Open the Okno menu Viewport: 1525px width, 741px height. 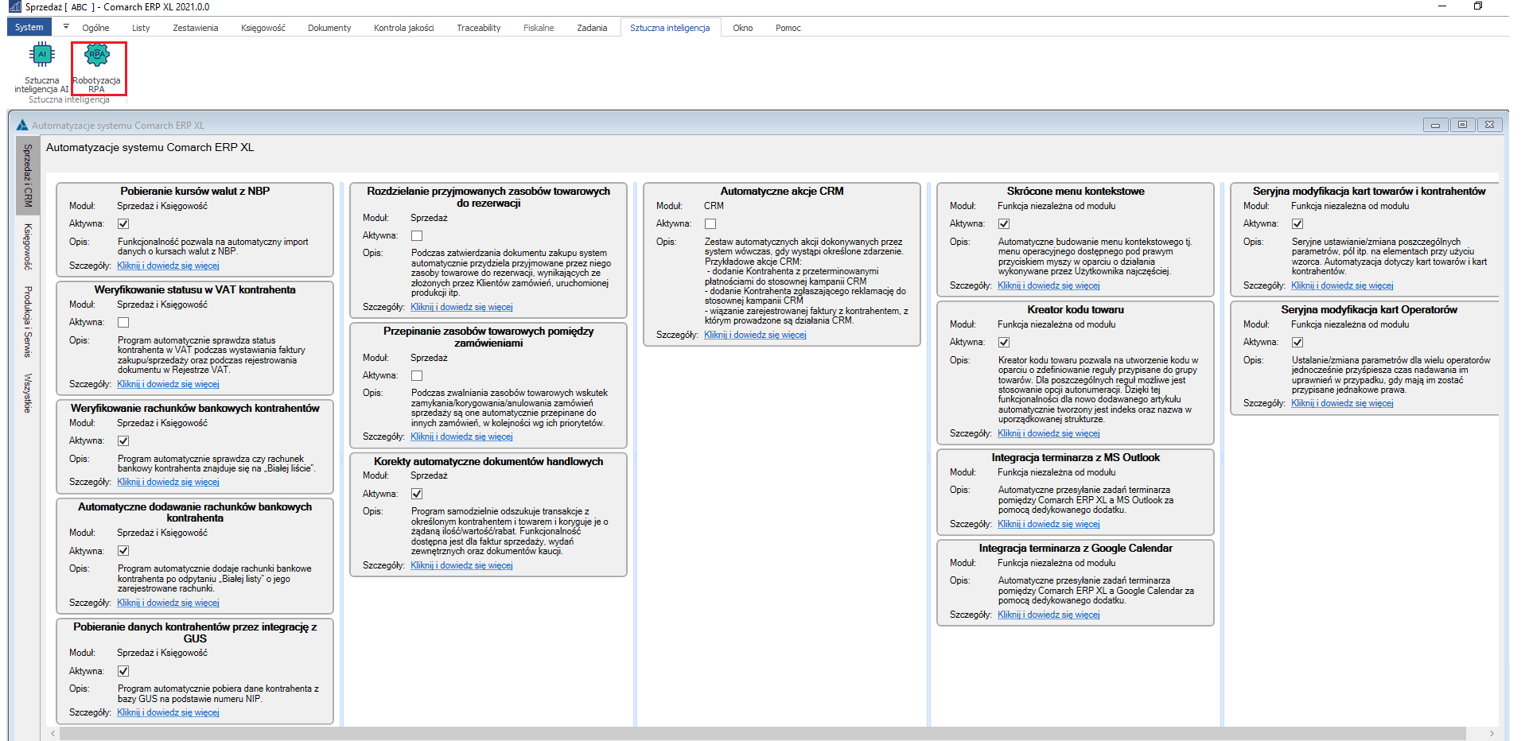[x=743, y=28]
